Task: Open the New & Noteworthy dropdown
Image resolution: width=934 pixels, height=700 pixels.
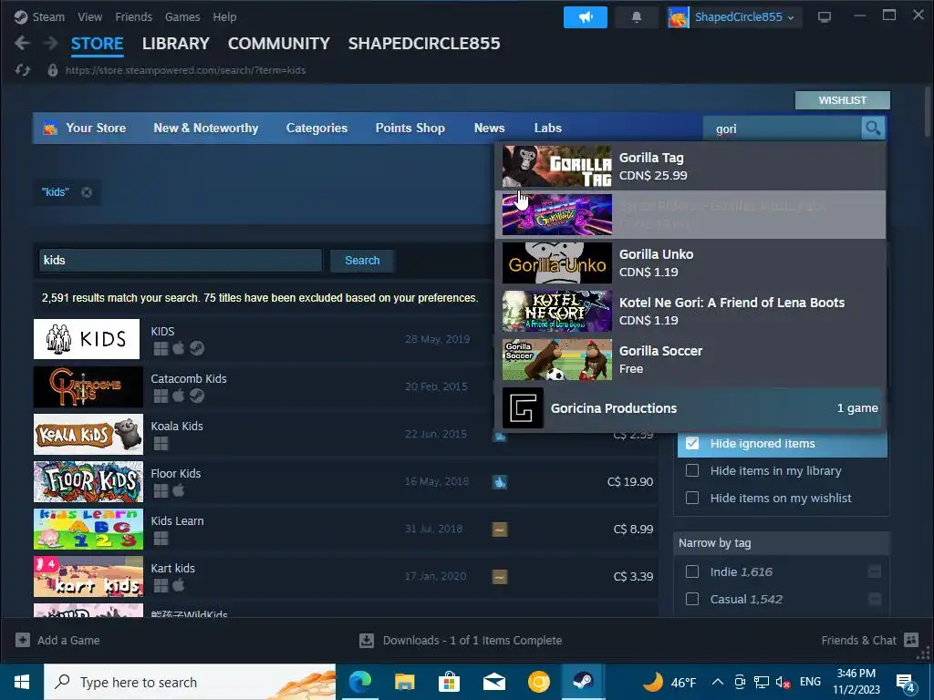Action: click(205, 128)
